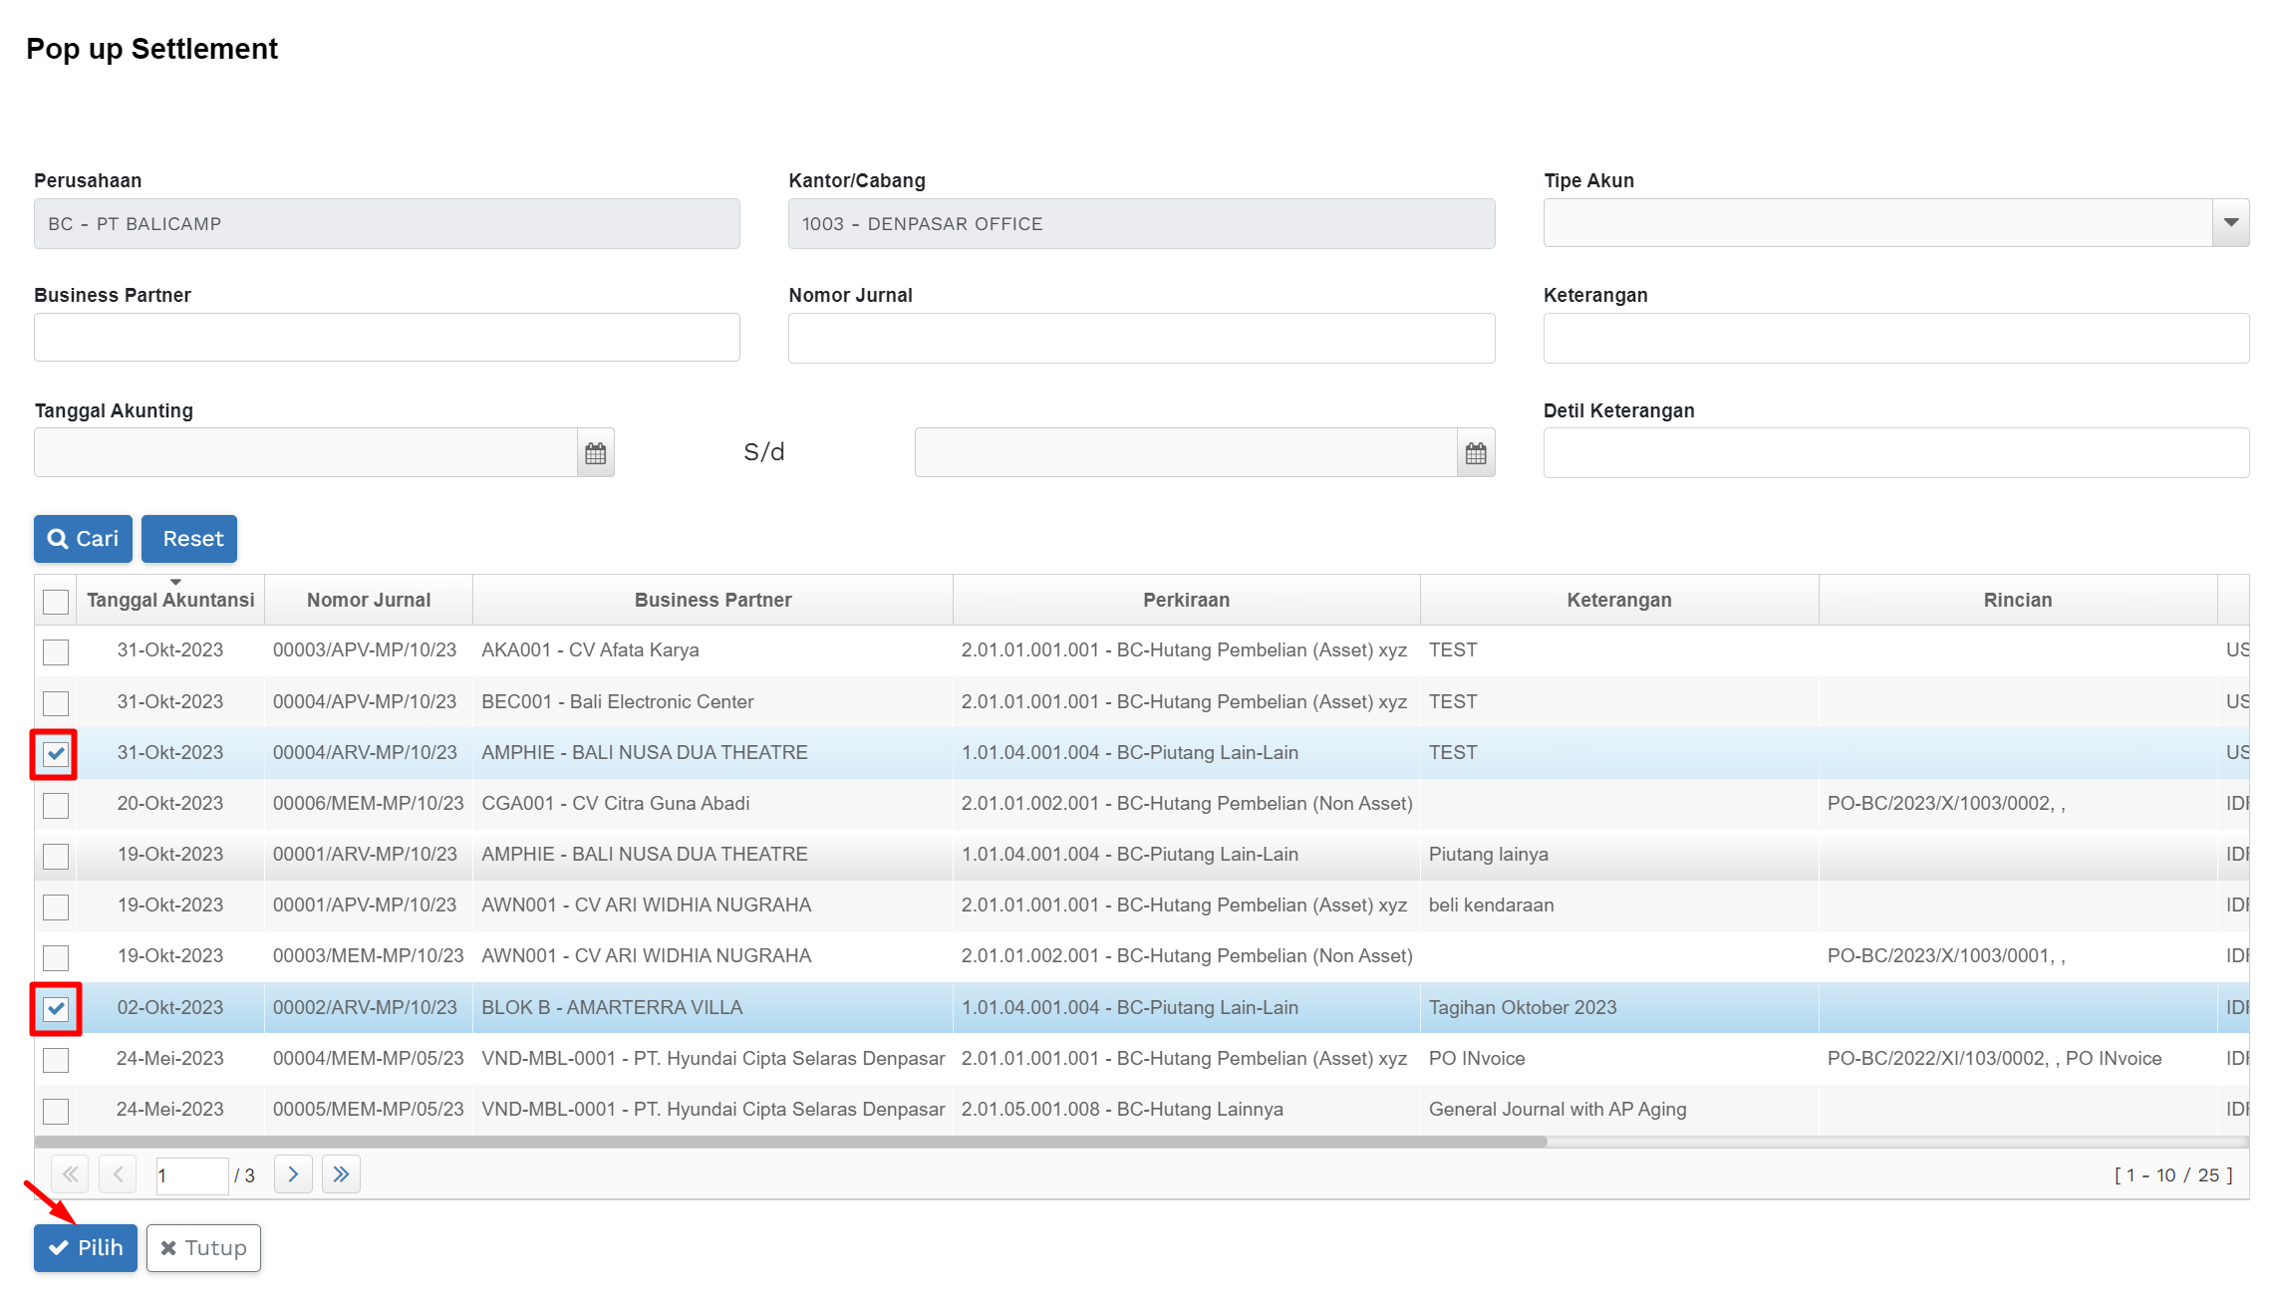Go to the first page of results
This screenshot has height=1292, width=2286.
(70, 1174)
